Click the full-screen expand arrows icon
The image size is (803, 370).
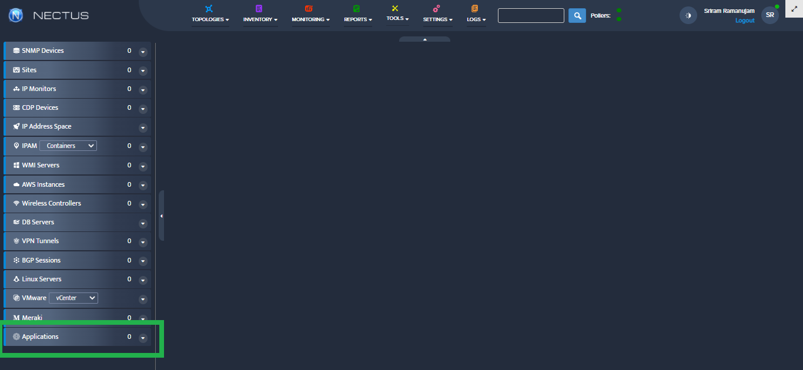[794, 9]
